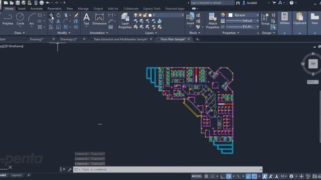Select the Text annotation tool
This screenshot has height=180, width=321.
pos(86,19)
